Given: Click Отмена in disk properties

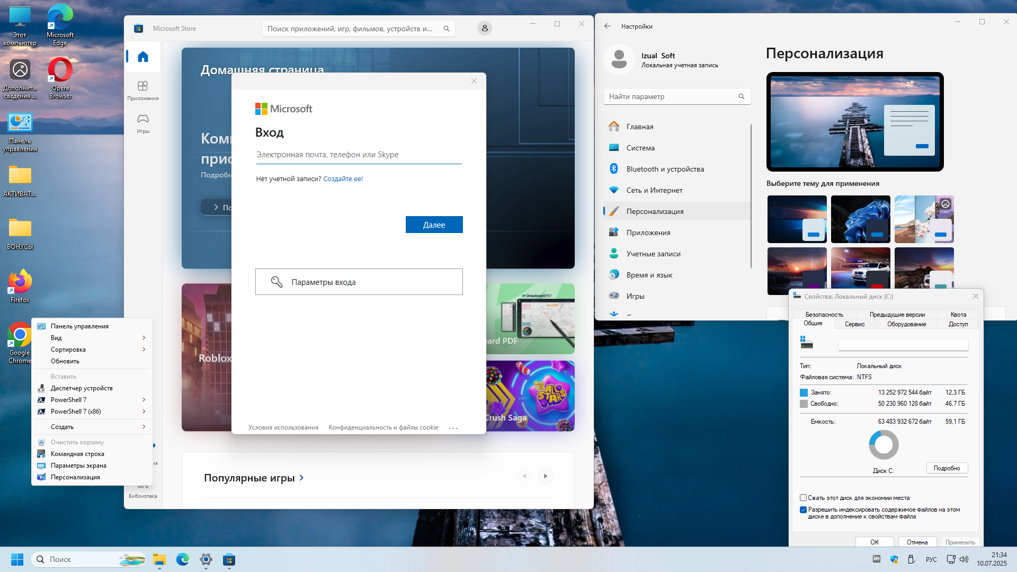Looking at the screenshot, I should coord(917,542).
